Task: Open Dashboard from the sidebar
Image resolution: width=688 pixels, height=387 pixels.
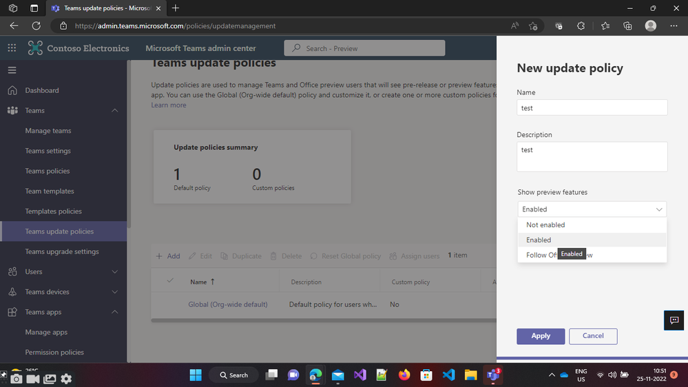Action: coord(42,90)
